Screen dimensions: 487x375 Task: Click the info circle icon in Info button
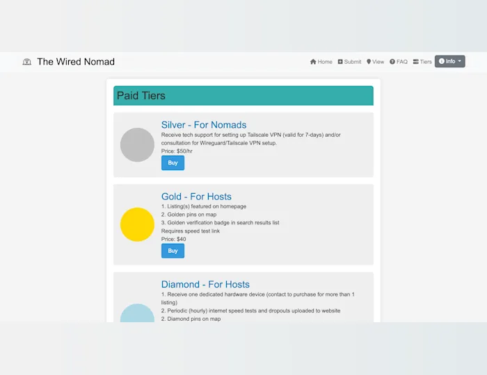(x=441, y=61)
